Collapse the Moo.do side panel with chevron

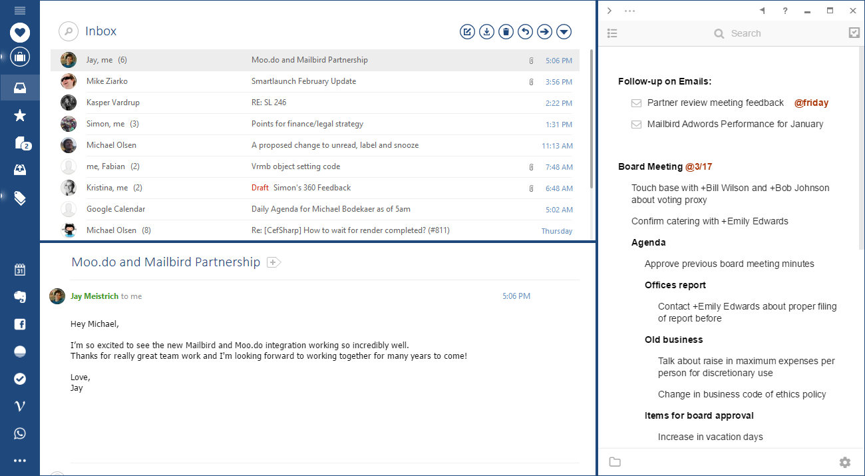click(609, 11)
